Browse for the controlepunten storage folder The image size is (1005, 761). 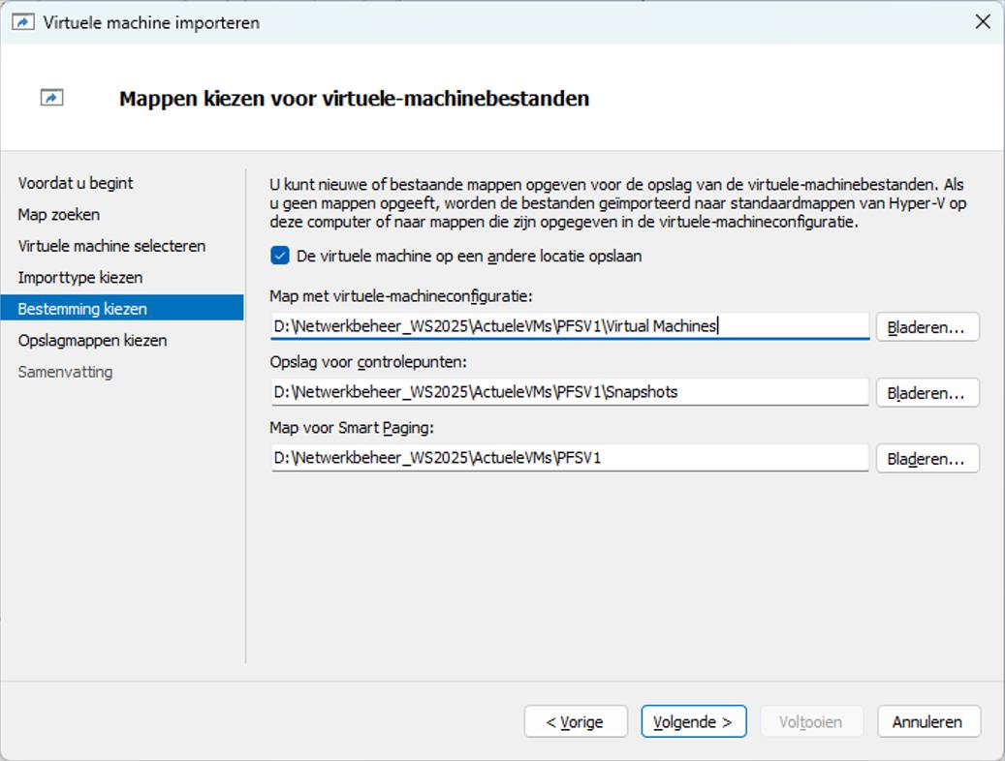click(927, 393)
